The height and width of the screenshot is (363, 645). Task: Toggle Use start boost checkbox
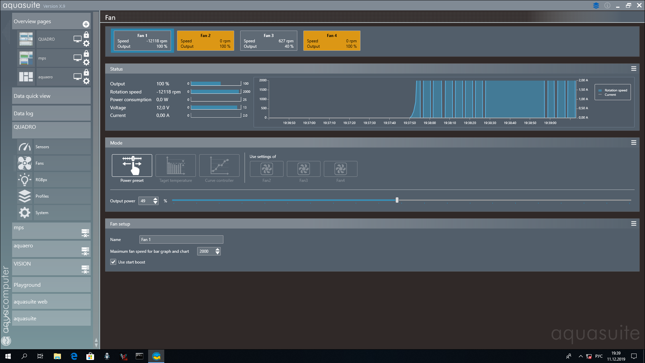[x=113, y=262]
